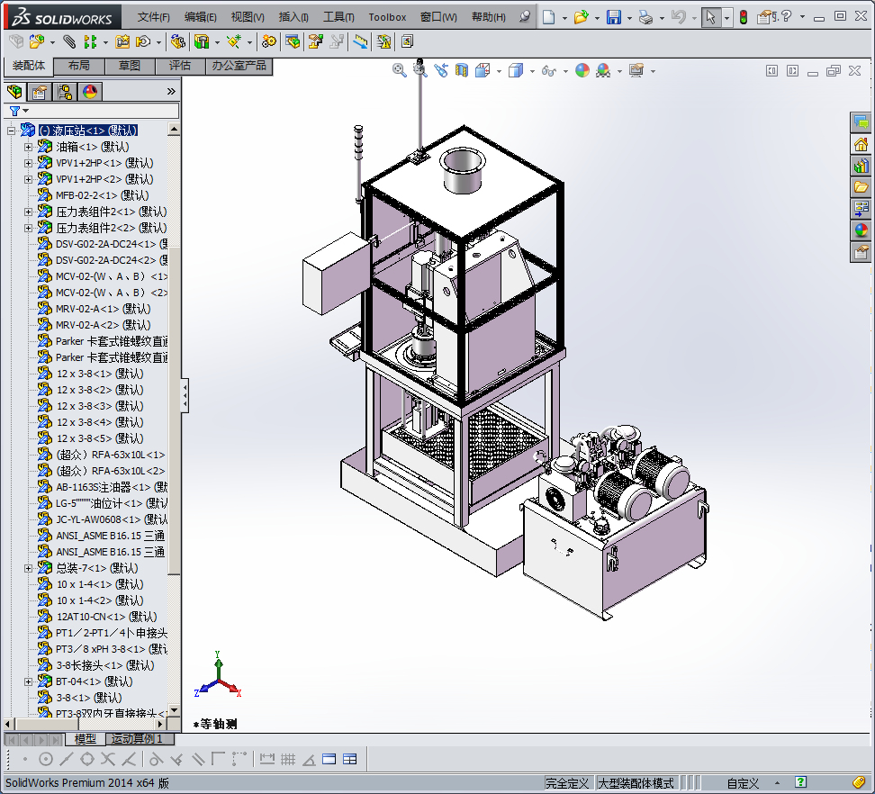875x794 pixels.
Task: Open the Design Library icon in task pane
Action: 861,165
